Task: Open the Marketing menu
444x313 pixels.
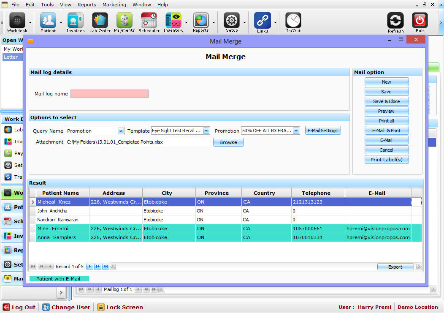Action: point(114,5)
